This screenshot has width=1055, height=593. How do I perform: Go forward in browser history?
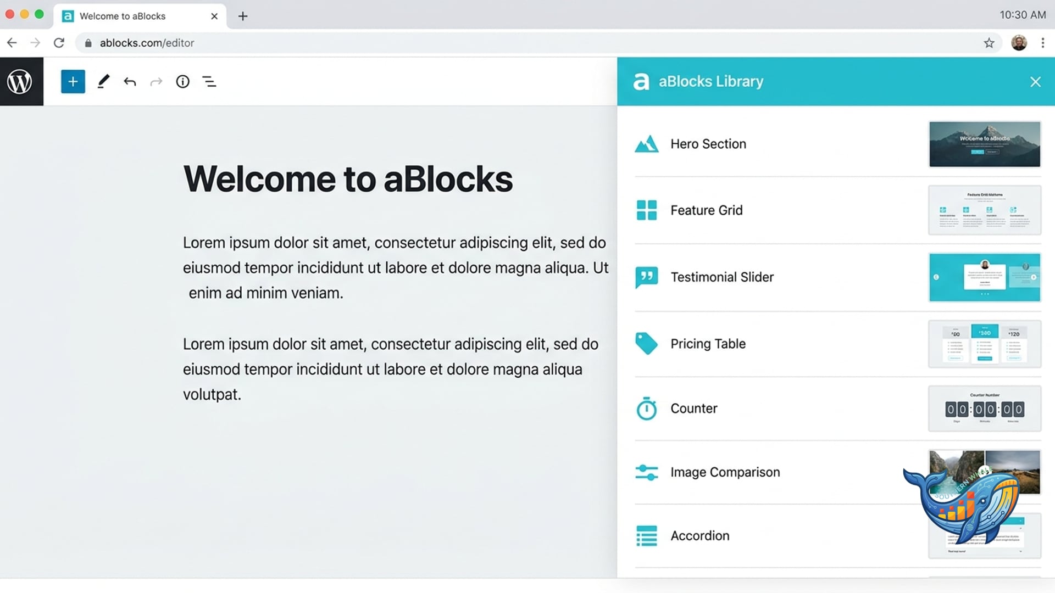coord(35,43)
